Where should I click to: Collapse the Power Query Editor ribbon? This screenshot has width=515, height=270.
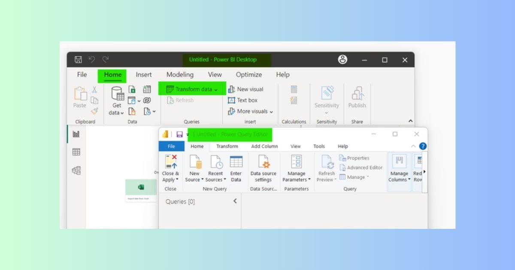coord(413,146)
